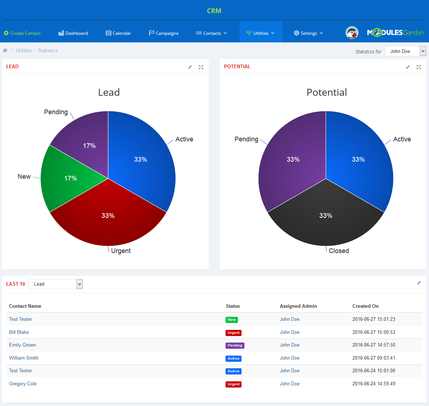
Task: Open contact Bill Blake
Action: click(x=19, y=332)
